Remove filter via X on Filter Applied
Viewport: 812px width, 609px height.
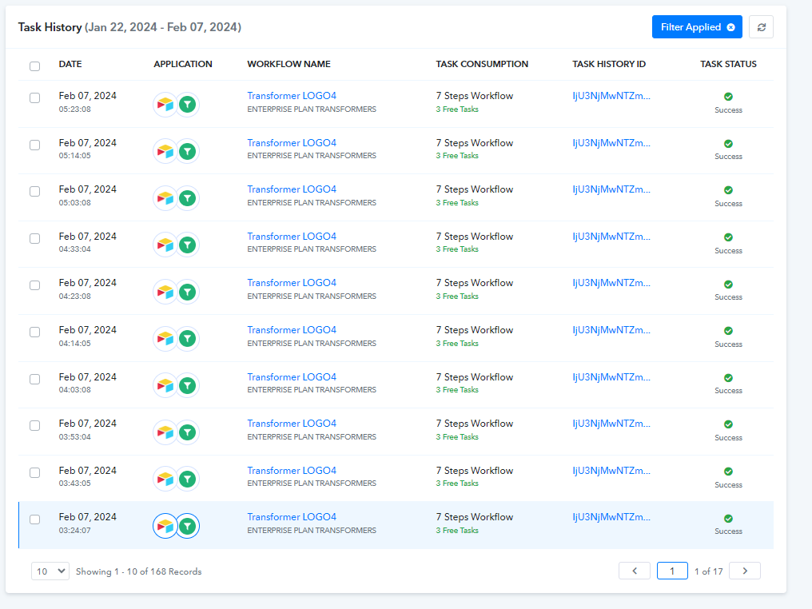(730, 27)
